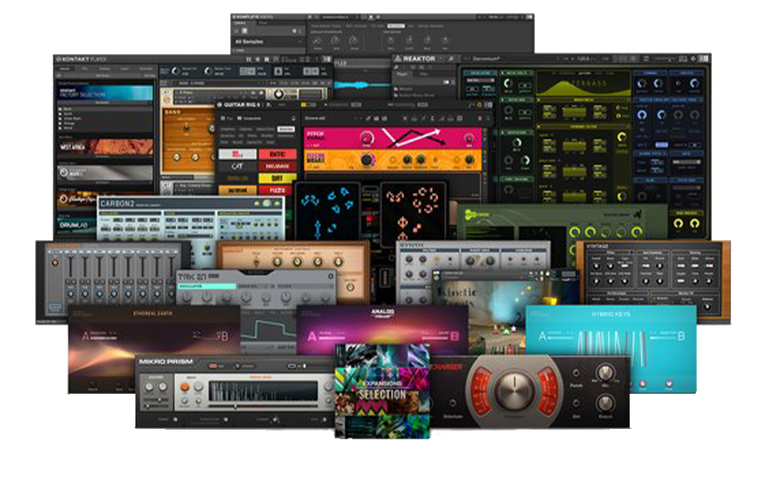Open the West Africa library in Kontakt Player
The width and height of the screenshot is (766, 503).
click(106, 147)
